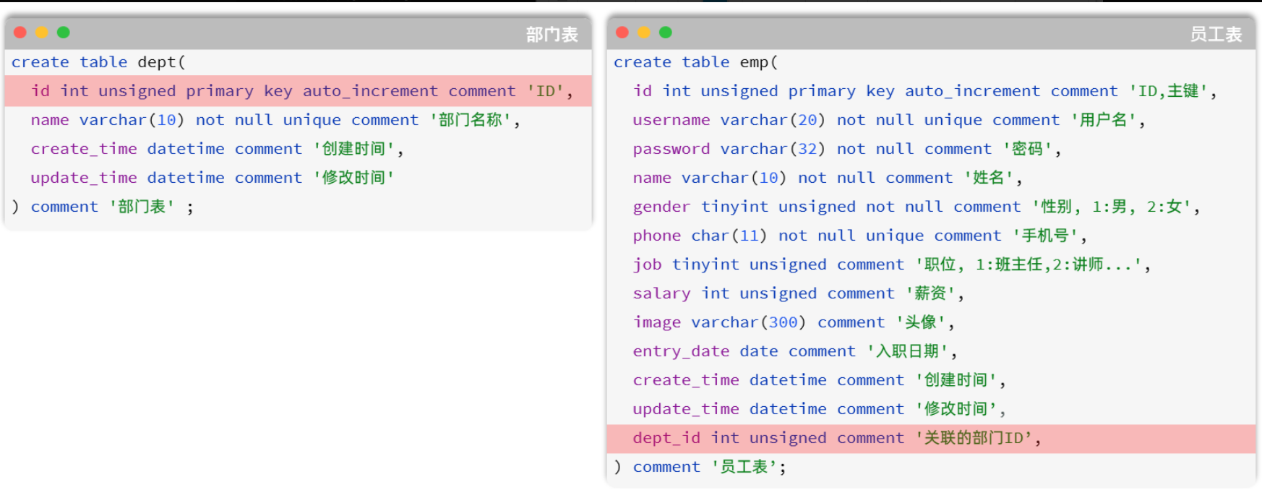Screen dimensions: 1262x490
Task: Click the highlighted id primary key line in dept
Action: click(x=301, y=91)
